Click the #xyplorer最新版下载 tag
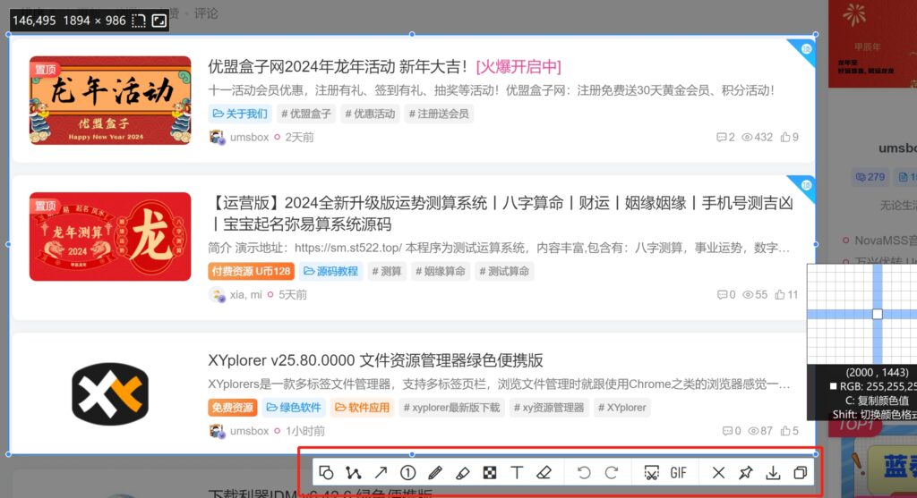Image resolution: width=917 pixels, height=498 pixels. point(451,408)
